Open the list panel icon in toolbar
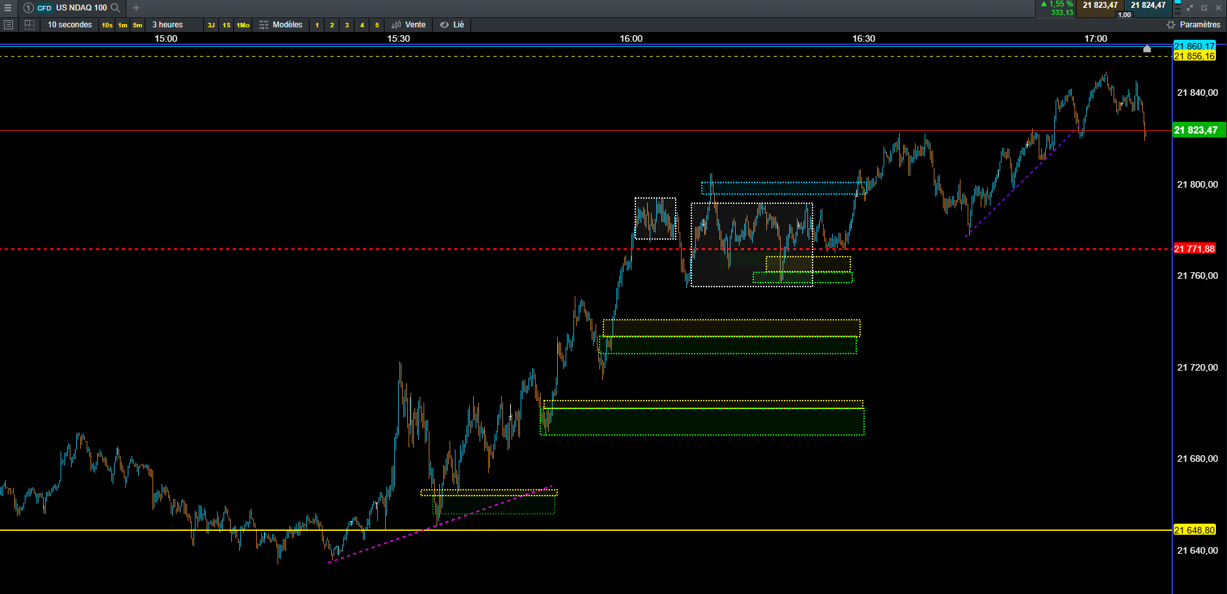This screenshot has height=594, width=1227. [8, 25]
